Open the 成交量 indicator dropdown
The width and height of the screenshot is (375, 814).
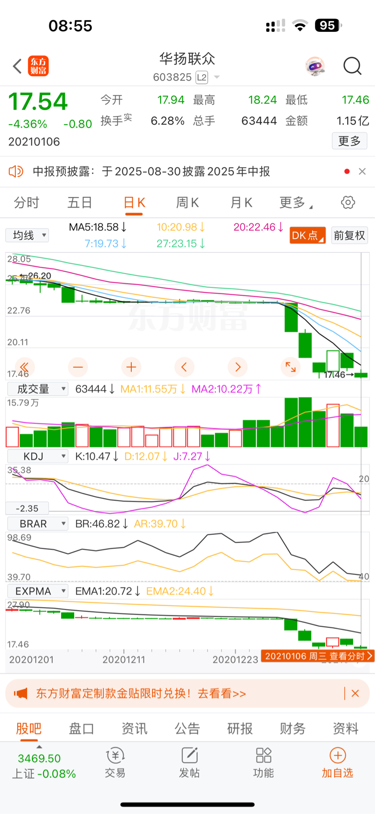(x=38, y=389)
